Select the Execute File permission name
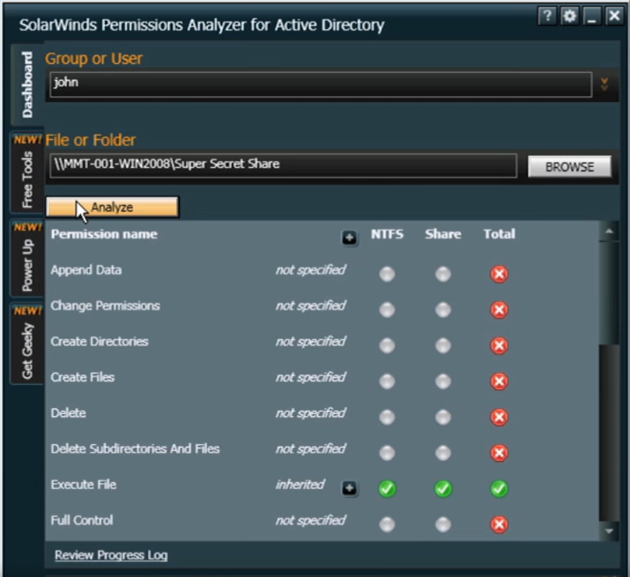The image size is (630, 577). tap(83, 484)
